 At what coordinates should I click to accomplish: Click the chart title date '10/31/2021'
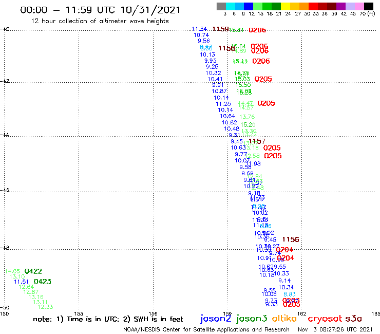click(x=150, y=10)
